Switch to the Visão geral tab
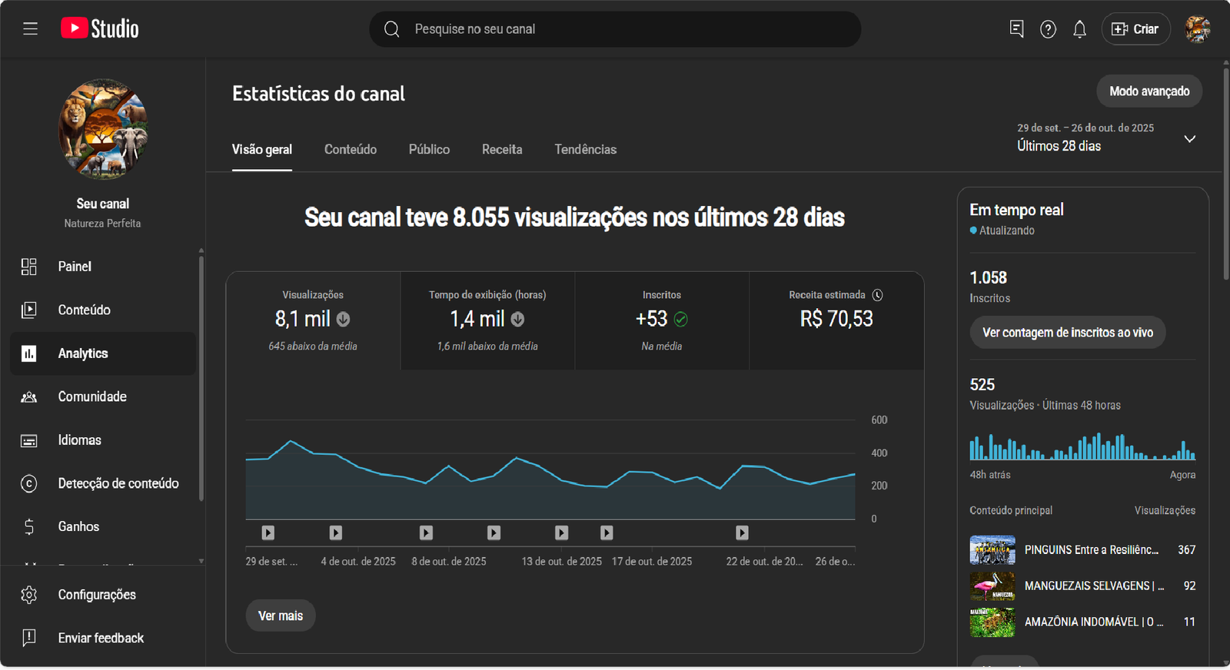Image resolution: width=1230 pixels, height=670 pixels. [262, 149]
